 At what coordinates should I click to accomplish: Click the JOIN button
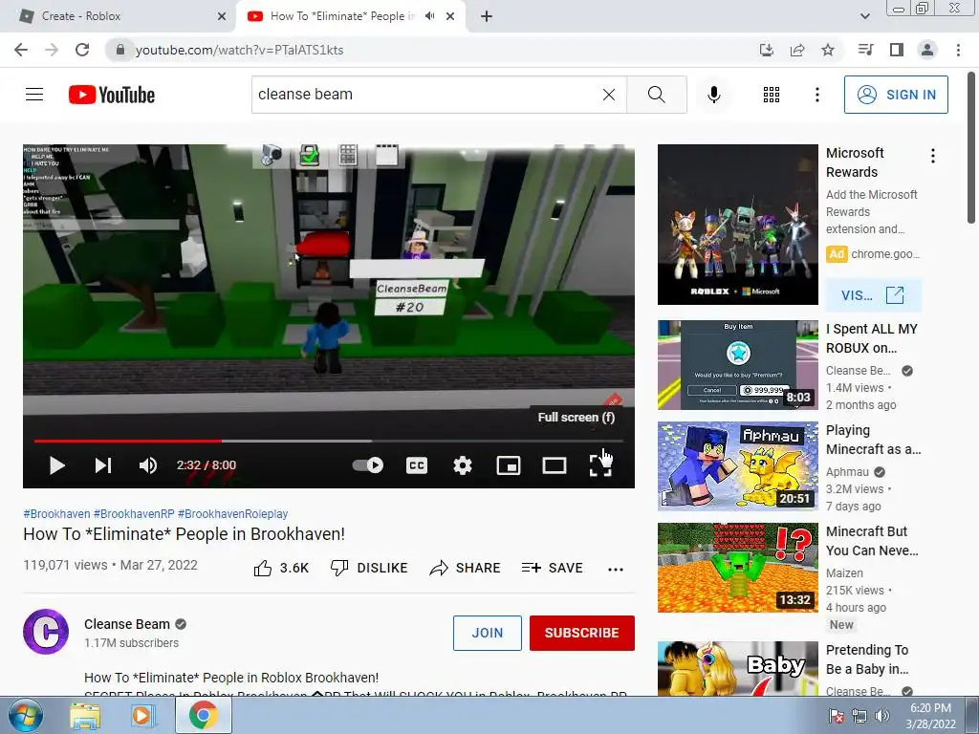click(x=487, y=633)
